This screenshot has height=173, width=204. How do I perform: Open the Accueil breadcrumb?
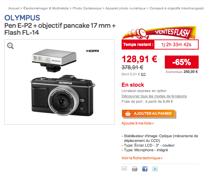pyautogui.click(x=14, y=8)
